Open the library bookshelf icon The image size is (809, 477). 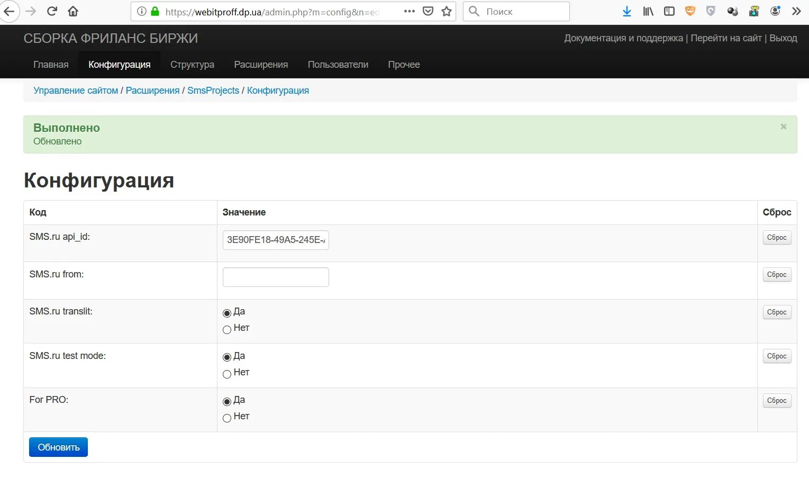[x=648, y=11]
